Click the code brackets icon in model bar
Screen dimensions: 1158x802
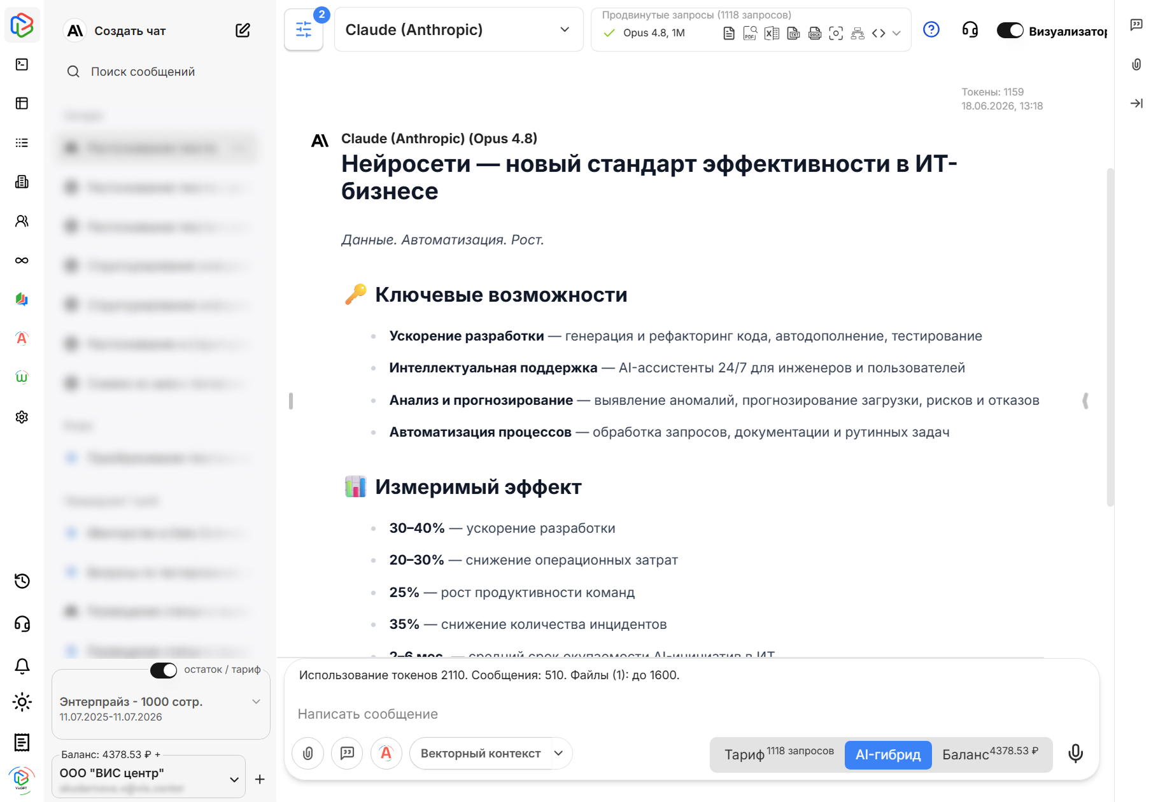pos(879,33)
